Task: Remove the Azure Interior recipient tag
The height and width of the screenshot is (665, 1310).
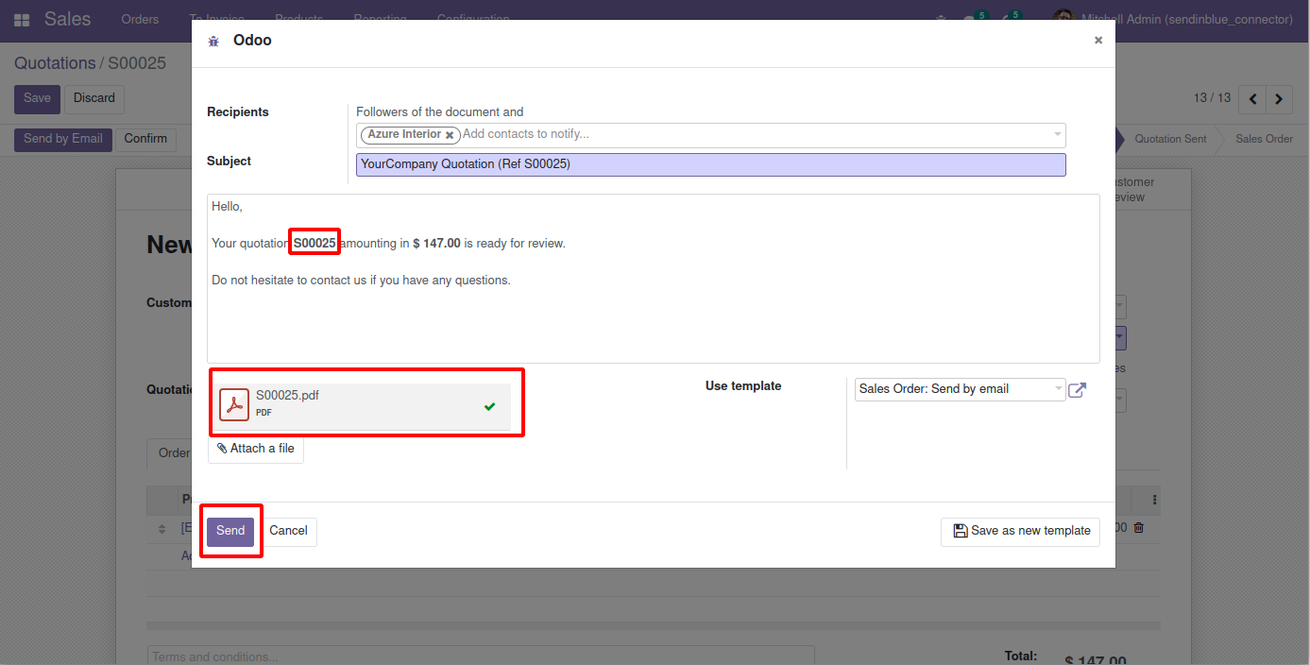Action: pos(450,135)
